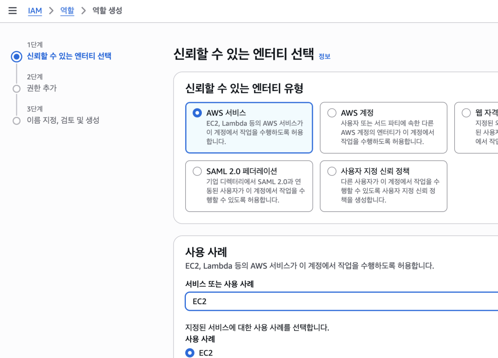Open the 서비스 또는 사용 사례 dropdown showing EC2
The height and width of the screenshot is (358, 498).
coord(341,301)
